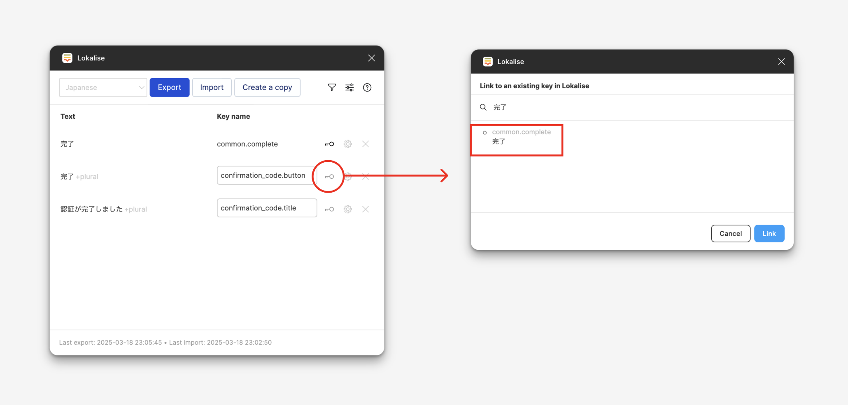Open the sliders settings icon
The height and width of the screenshot is (405, 848).
[x=349, y=87]
